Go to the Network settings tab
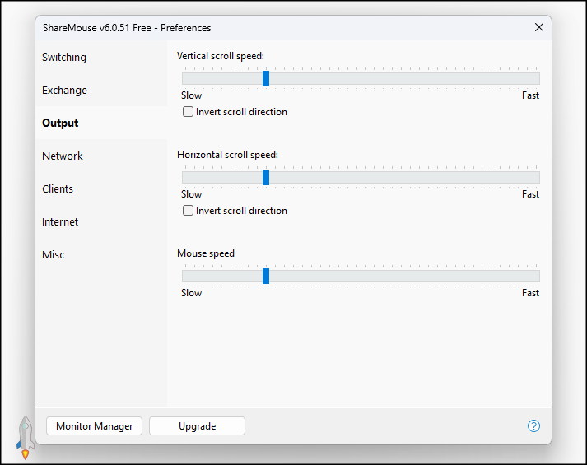The height and width of the screenshot is (465, 587). (63, 156)
